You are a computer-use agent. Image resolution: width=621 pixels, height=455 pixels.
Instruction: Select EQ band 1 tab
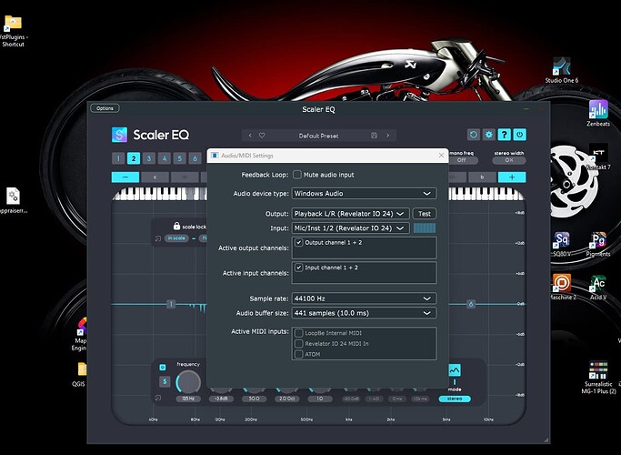(118, 158)
